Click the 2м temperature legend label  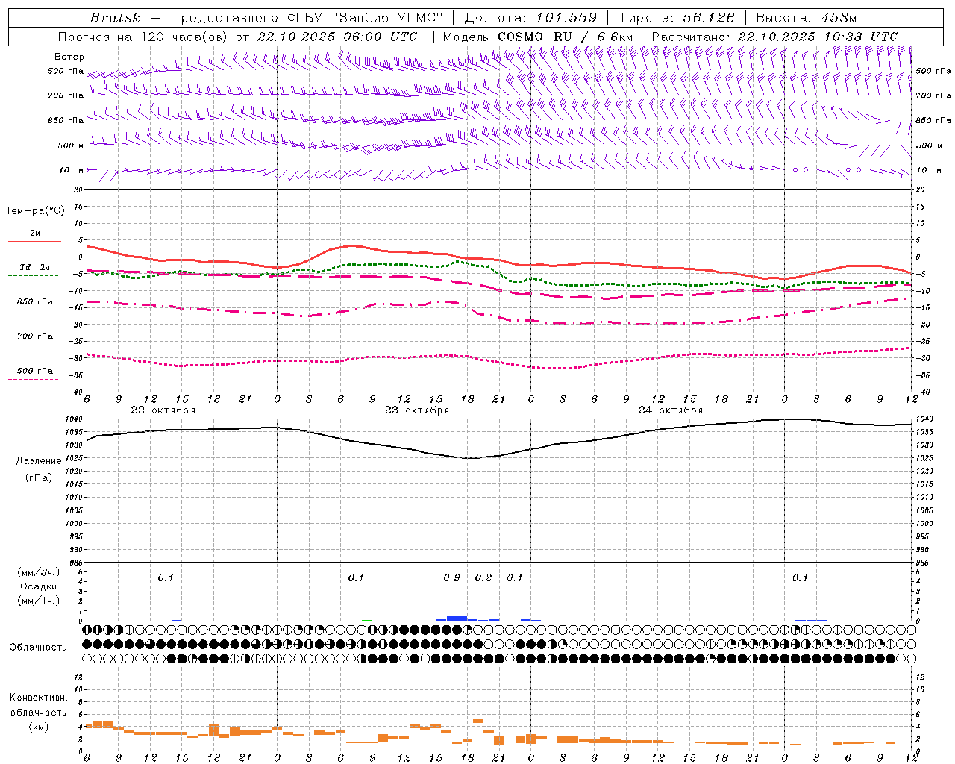pyautogui.click(x=35, y=234)
